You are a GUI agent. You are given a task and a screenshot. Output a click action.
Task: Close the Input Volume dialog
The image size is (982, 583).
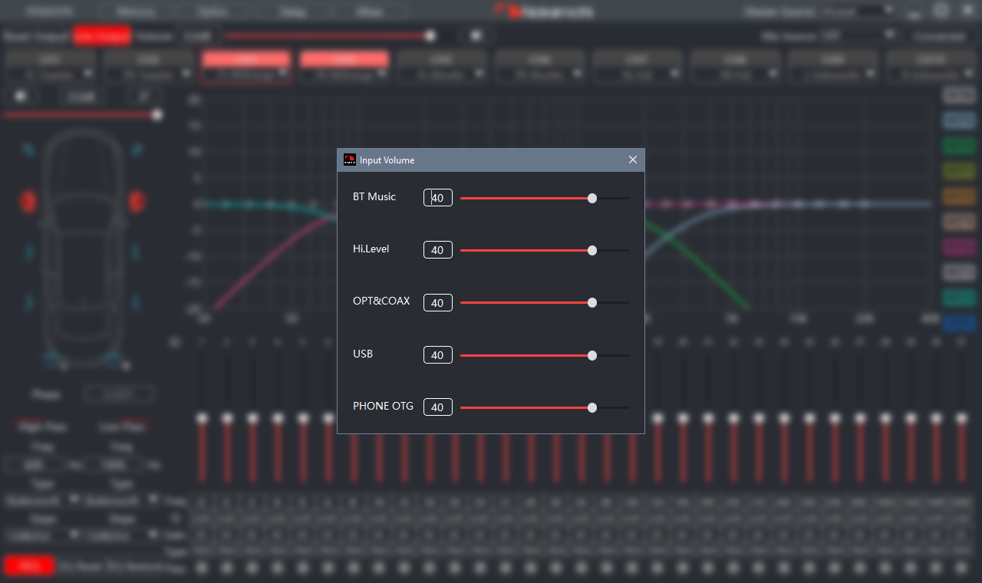tap(632, 160)
